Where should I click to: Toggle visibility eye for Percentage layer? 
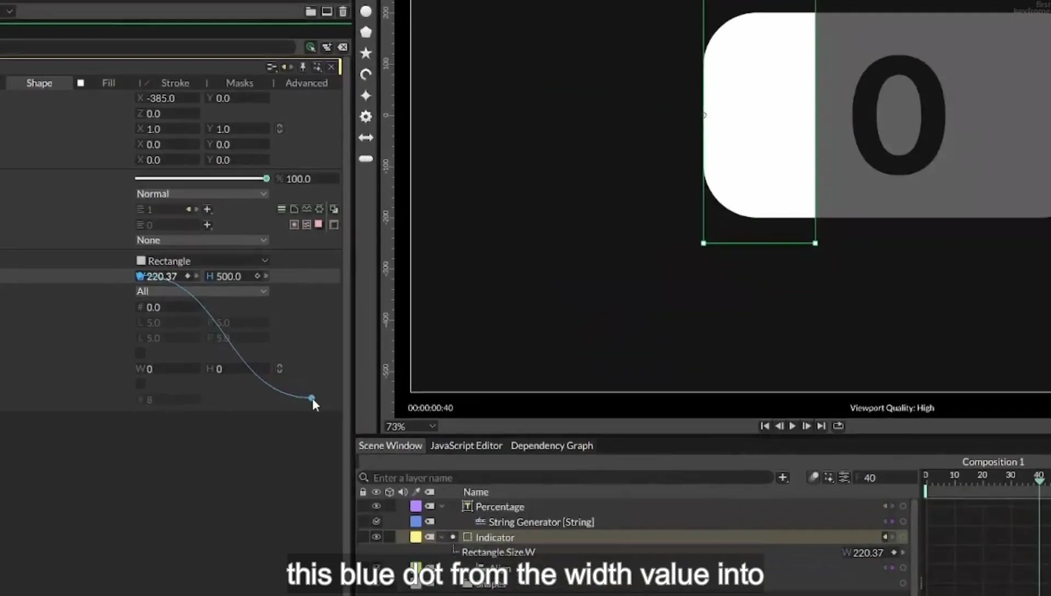376,506
